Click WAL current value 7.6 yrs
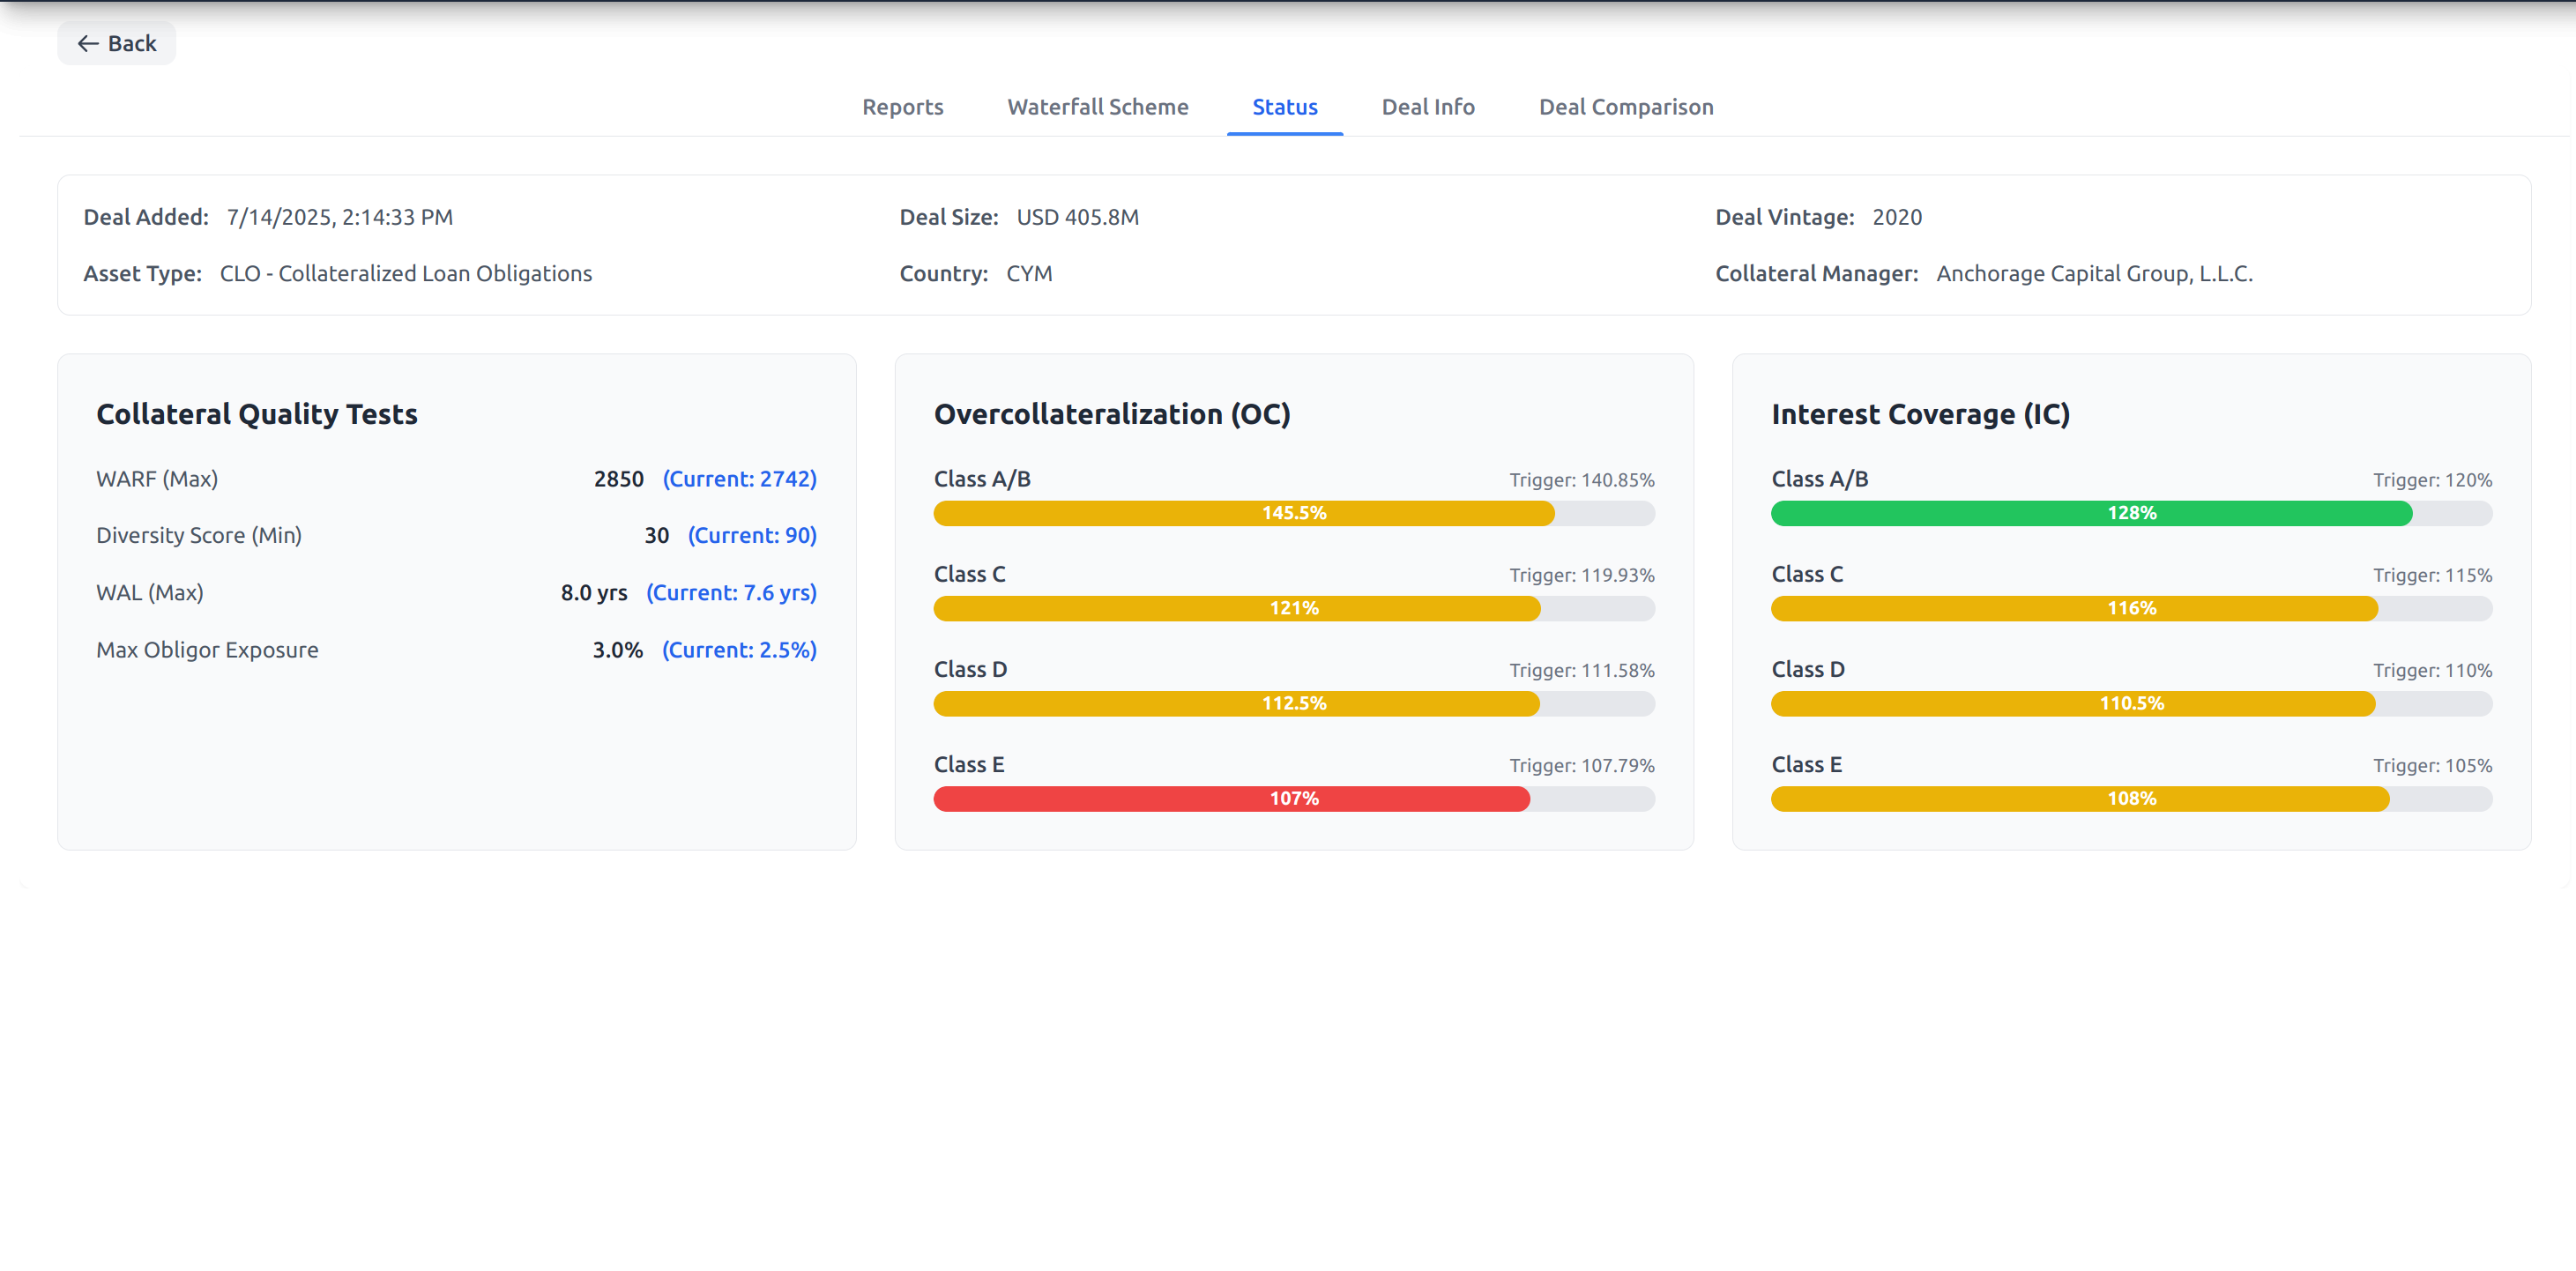Viewport: 2576px width, 1271px height. (730, 592)
